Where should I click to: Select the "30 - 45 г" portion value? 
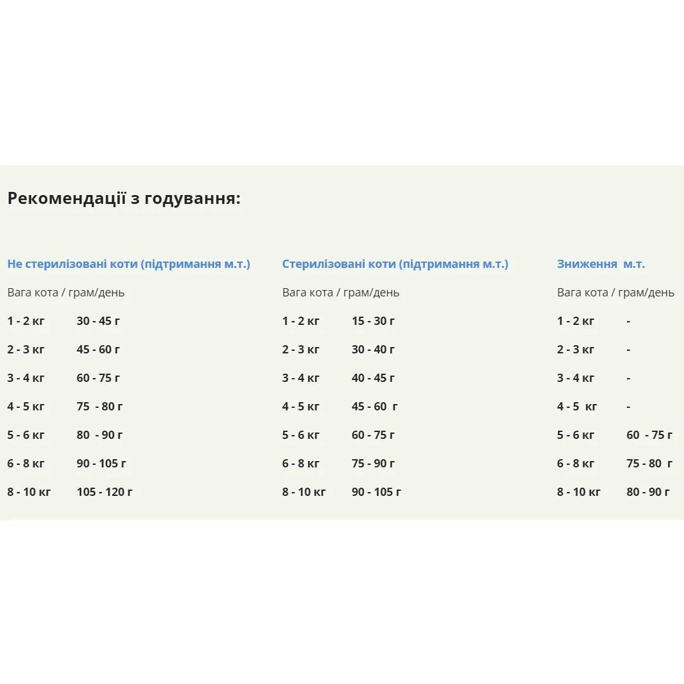98,321
